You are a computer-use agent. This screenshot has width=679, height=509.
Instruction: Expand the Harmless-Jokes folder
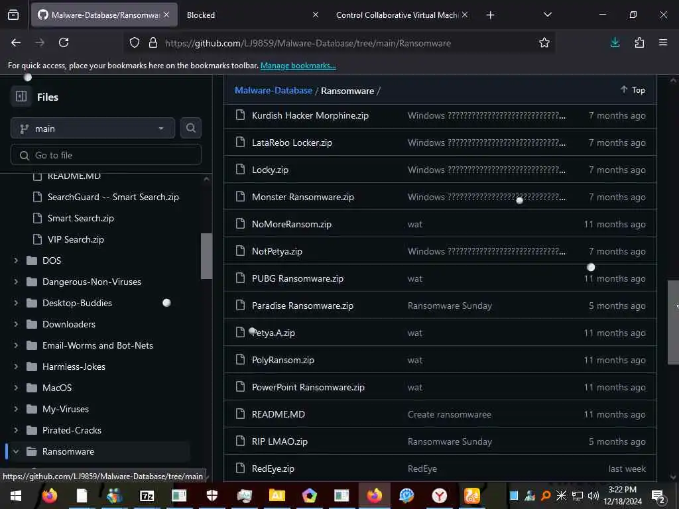(16, 367)
